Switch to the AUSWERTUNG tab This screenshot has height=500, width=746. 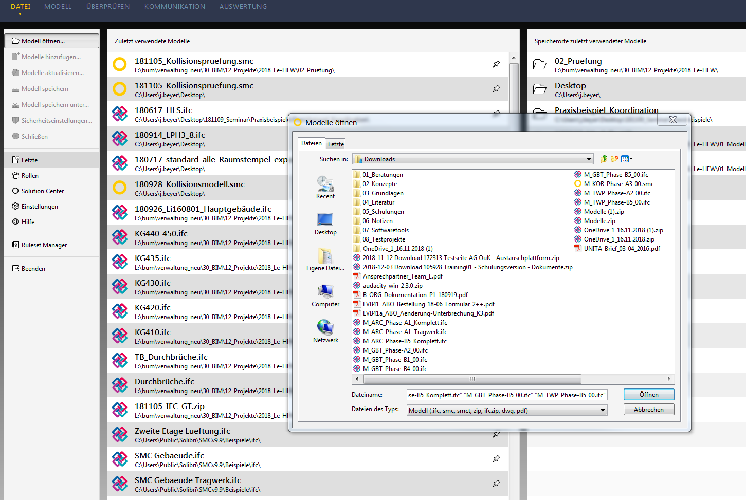tap(243, 7)
